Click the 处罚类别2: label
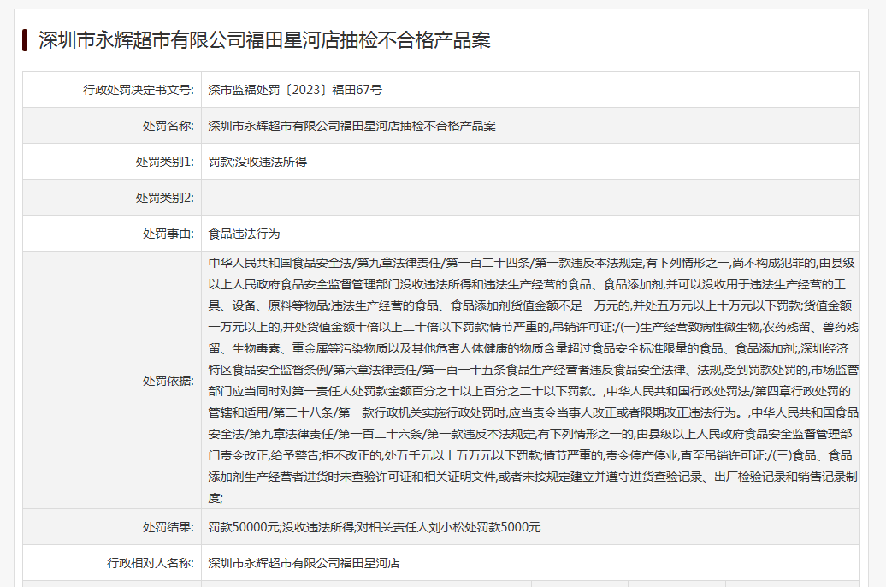 point(164,198)
